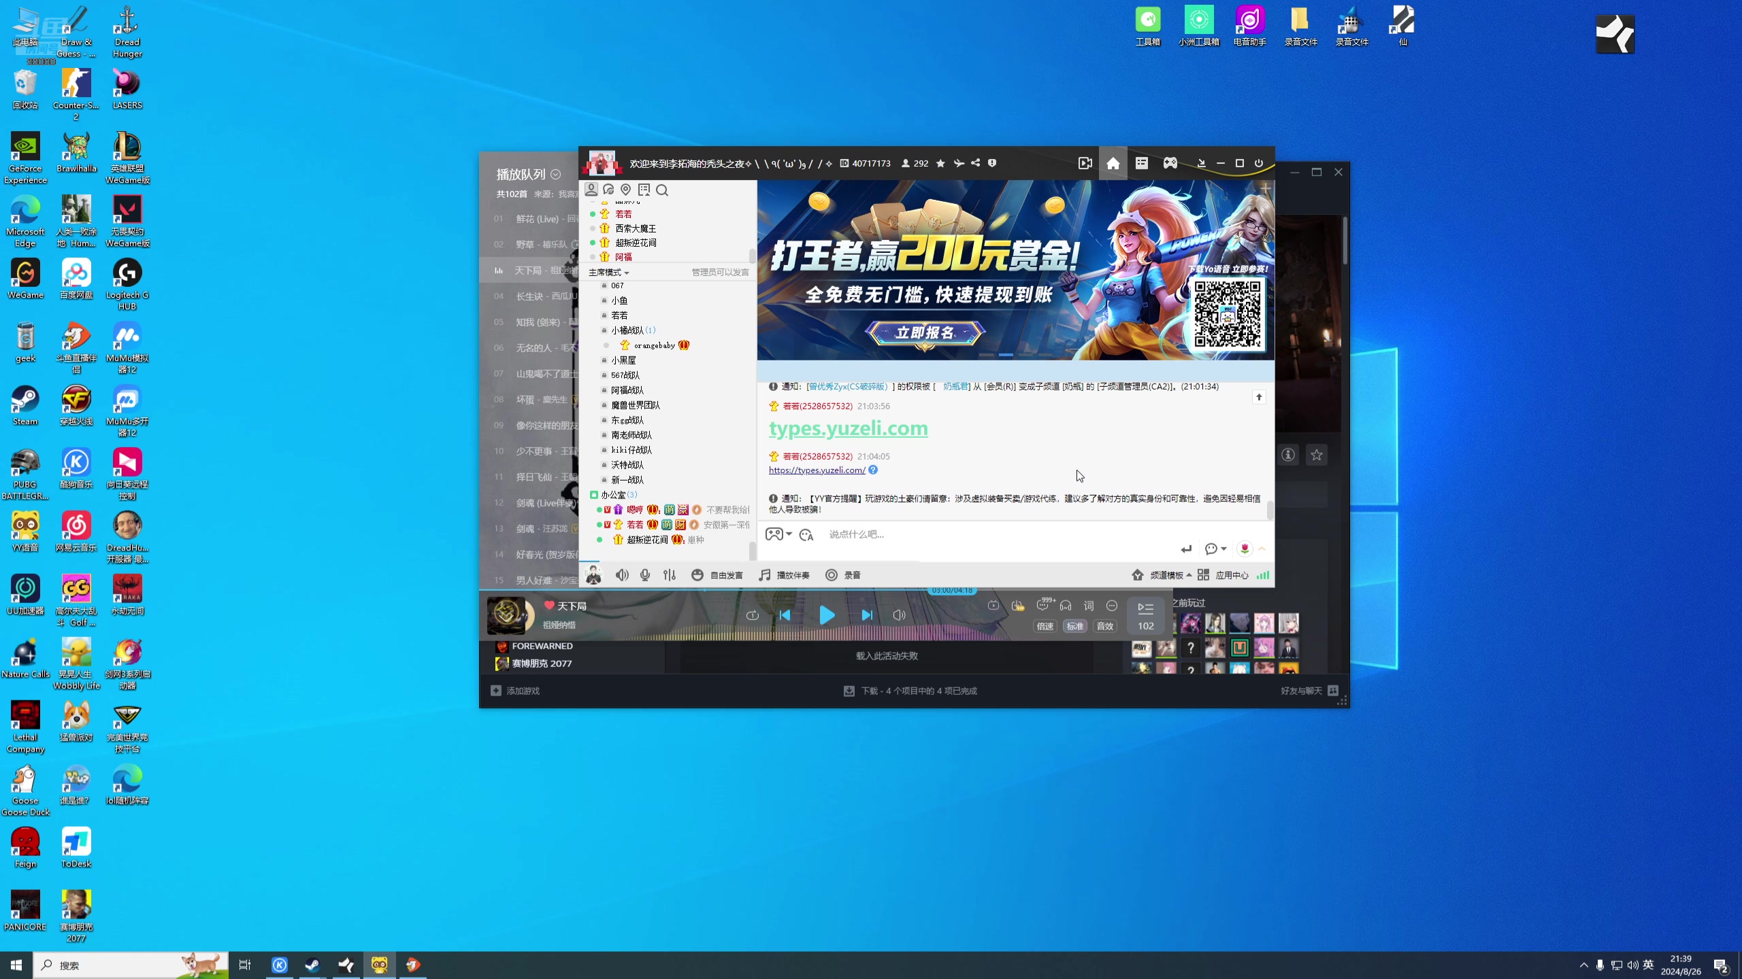The width and height of the screenshot is (1742, 979).
Task: Open the 102 song playlist queue button
Action: pyautogui.click(x=1146, y=615)
